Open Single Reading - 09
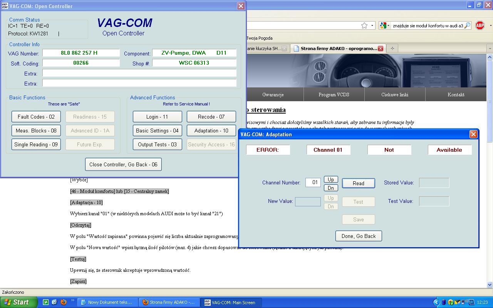 36,144
